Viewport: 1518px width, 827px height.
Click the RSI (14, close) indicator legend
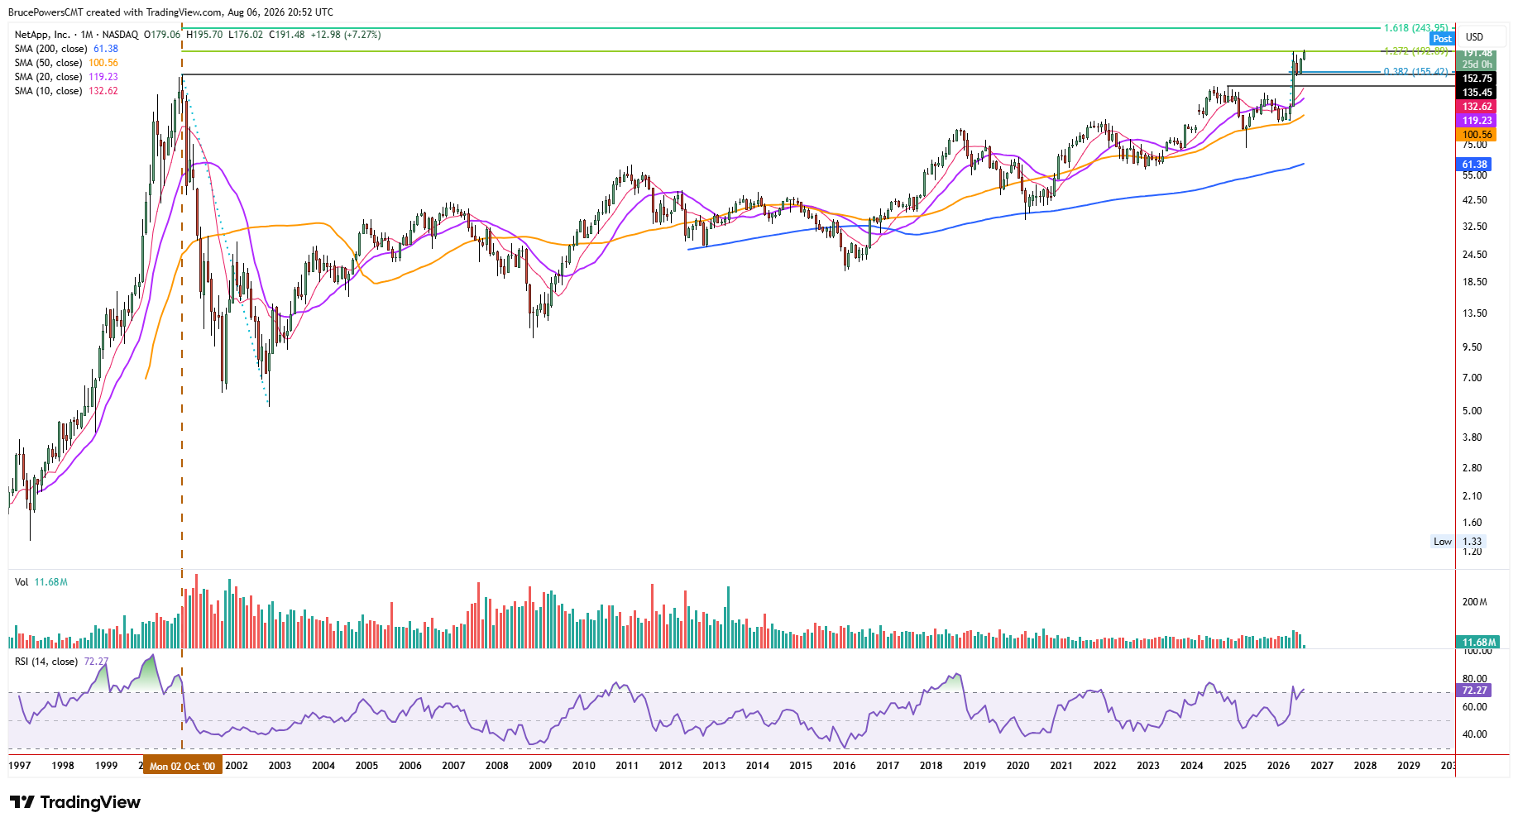tap(61, 662)
